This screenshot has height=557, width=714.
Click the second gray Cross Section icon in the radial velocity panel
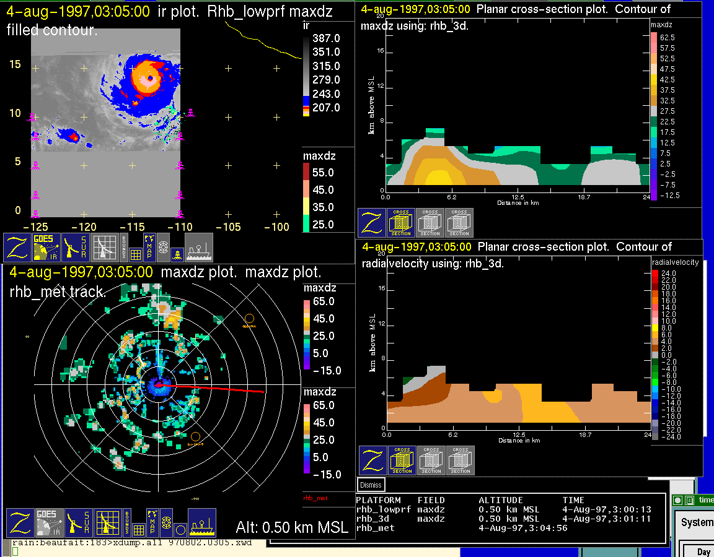point(461,460)
